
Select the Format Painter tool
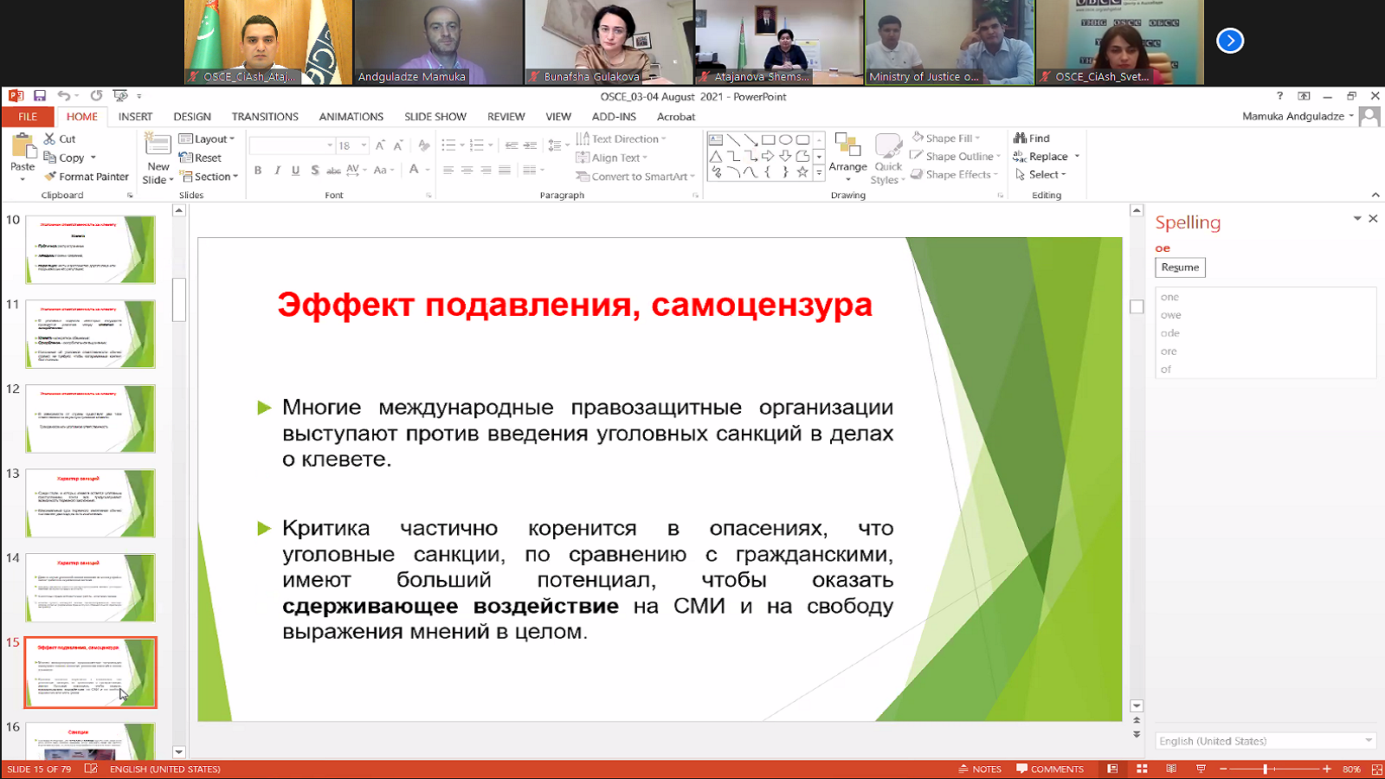(x=87, y=177)
